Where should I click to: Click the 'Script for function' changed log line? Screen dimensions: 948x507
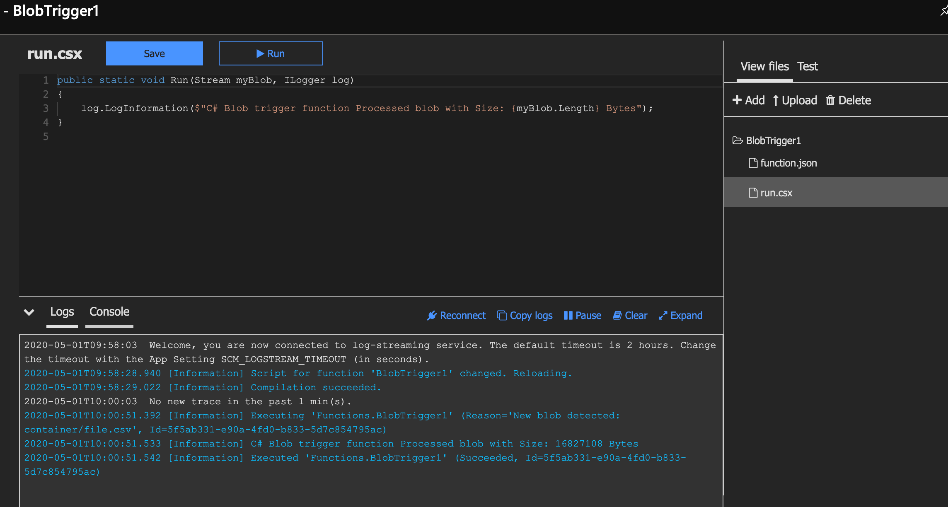pos(298,374)
